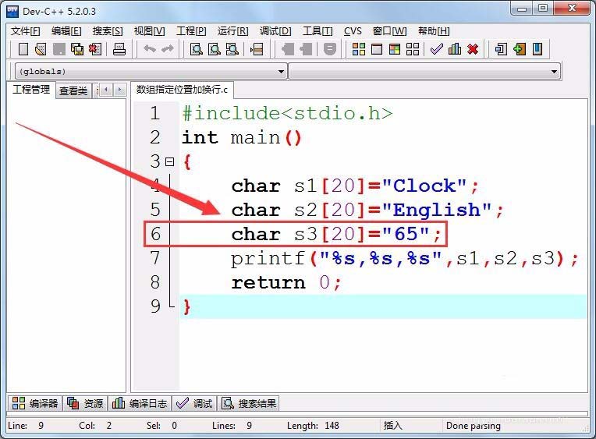Click the Close file toolbar icon
Viewport: 596px width, 439px height.
coord(95,49)
